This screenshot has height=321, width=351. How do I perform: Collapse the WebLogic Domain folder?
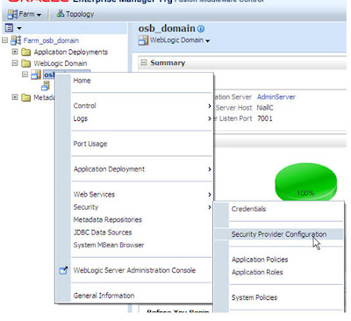coord(15,63)
